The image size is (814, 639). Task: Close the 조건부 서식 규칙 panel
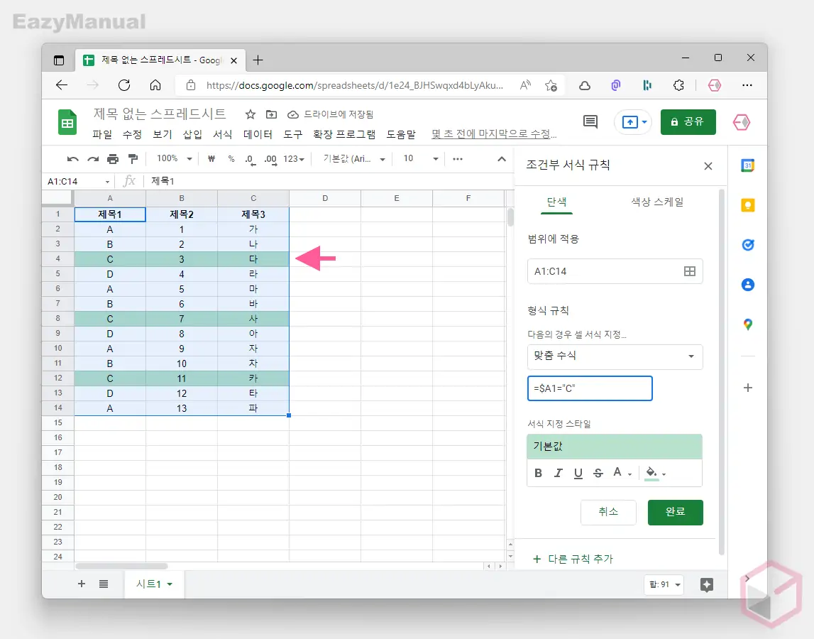point(708,166)
